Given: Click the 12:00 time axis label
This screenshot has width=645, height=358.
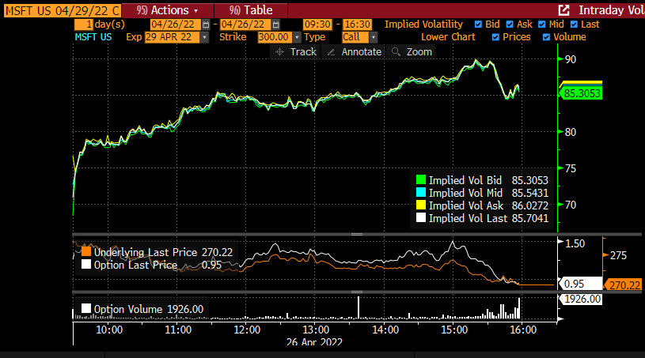Looking at the screenshot, I should pyautogui.click(x=247, y=330).
